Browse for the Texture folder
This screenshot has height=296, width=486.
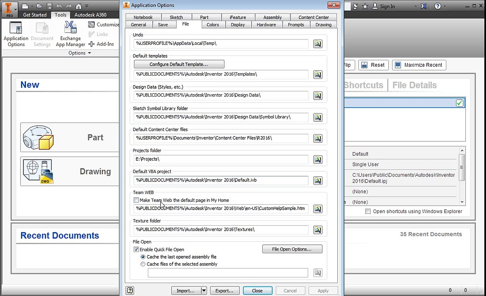[318, 230]
